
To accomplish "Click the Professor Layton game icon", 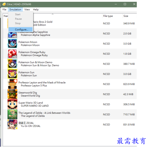I will tap(13, 84).
